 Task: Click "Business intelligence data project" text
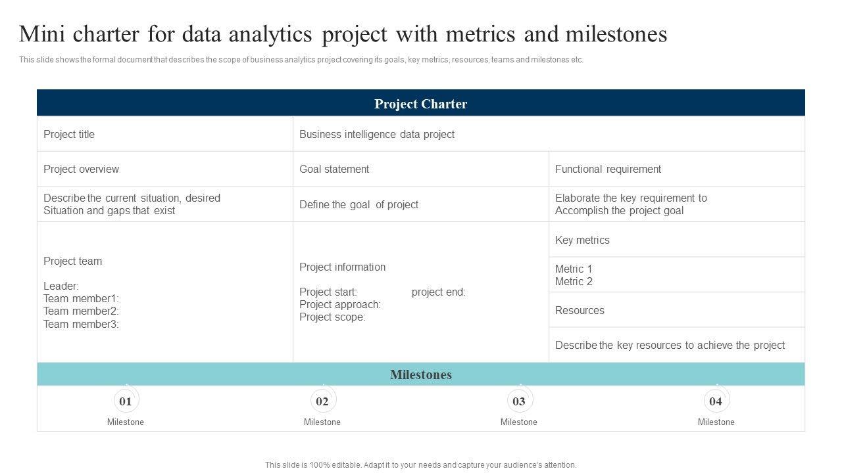[x=377, y=134]
